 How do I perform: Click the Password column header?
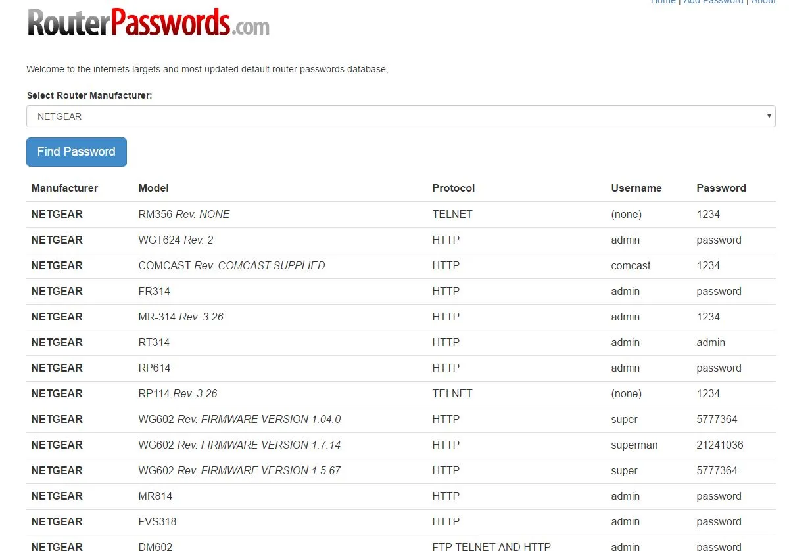(721, 188)
